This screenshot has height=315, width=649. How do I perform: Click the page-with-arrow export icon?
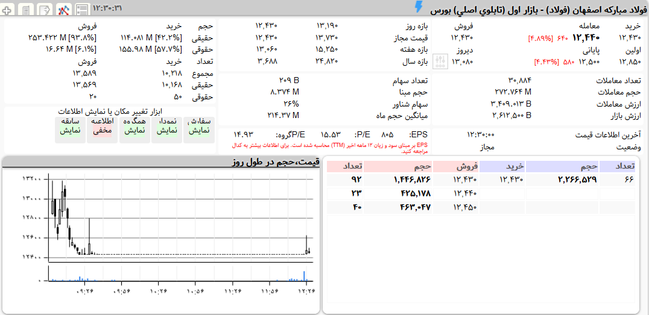[44, 9]
